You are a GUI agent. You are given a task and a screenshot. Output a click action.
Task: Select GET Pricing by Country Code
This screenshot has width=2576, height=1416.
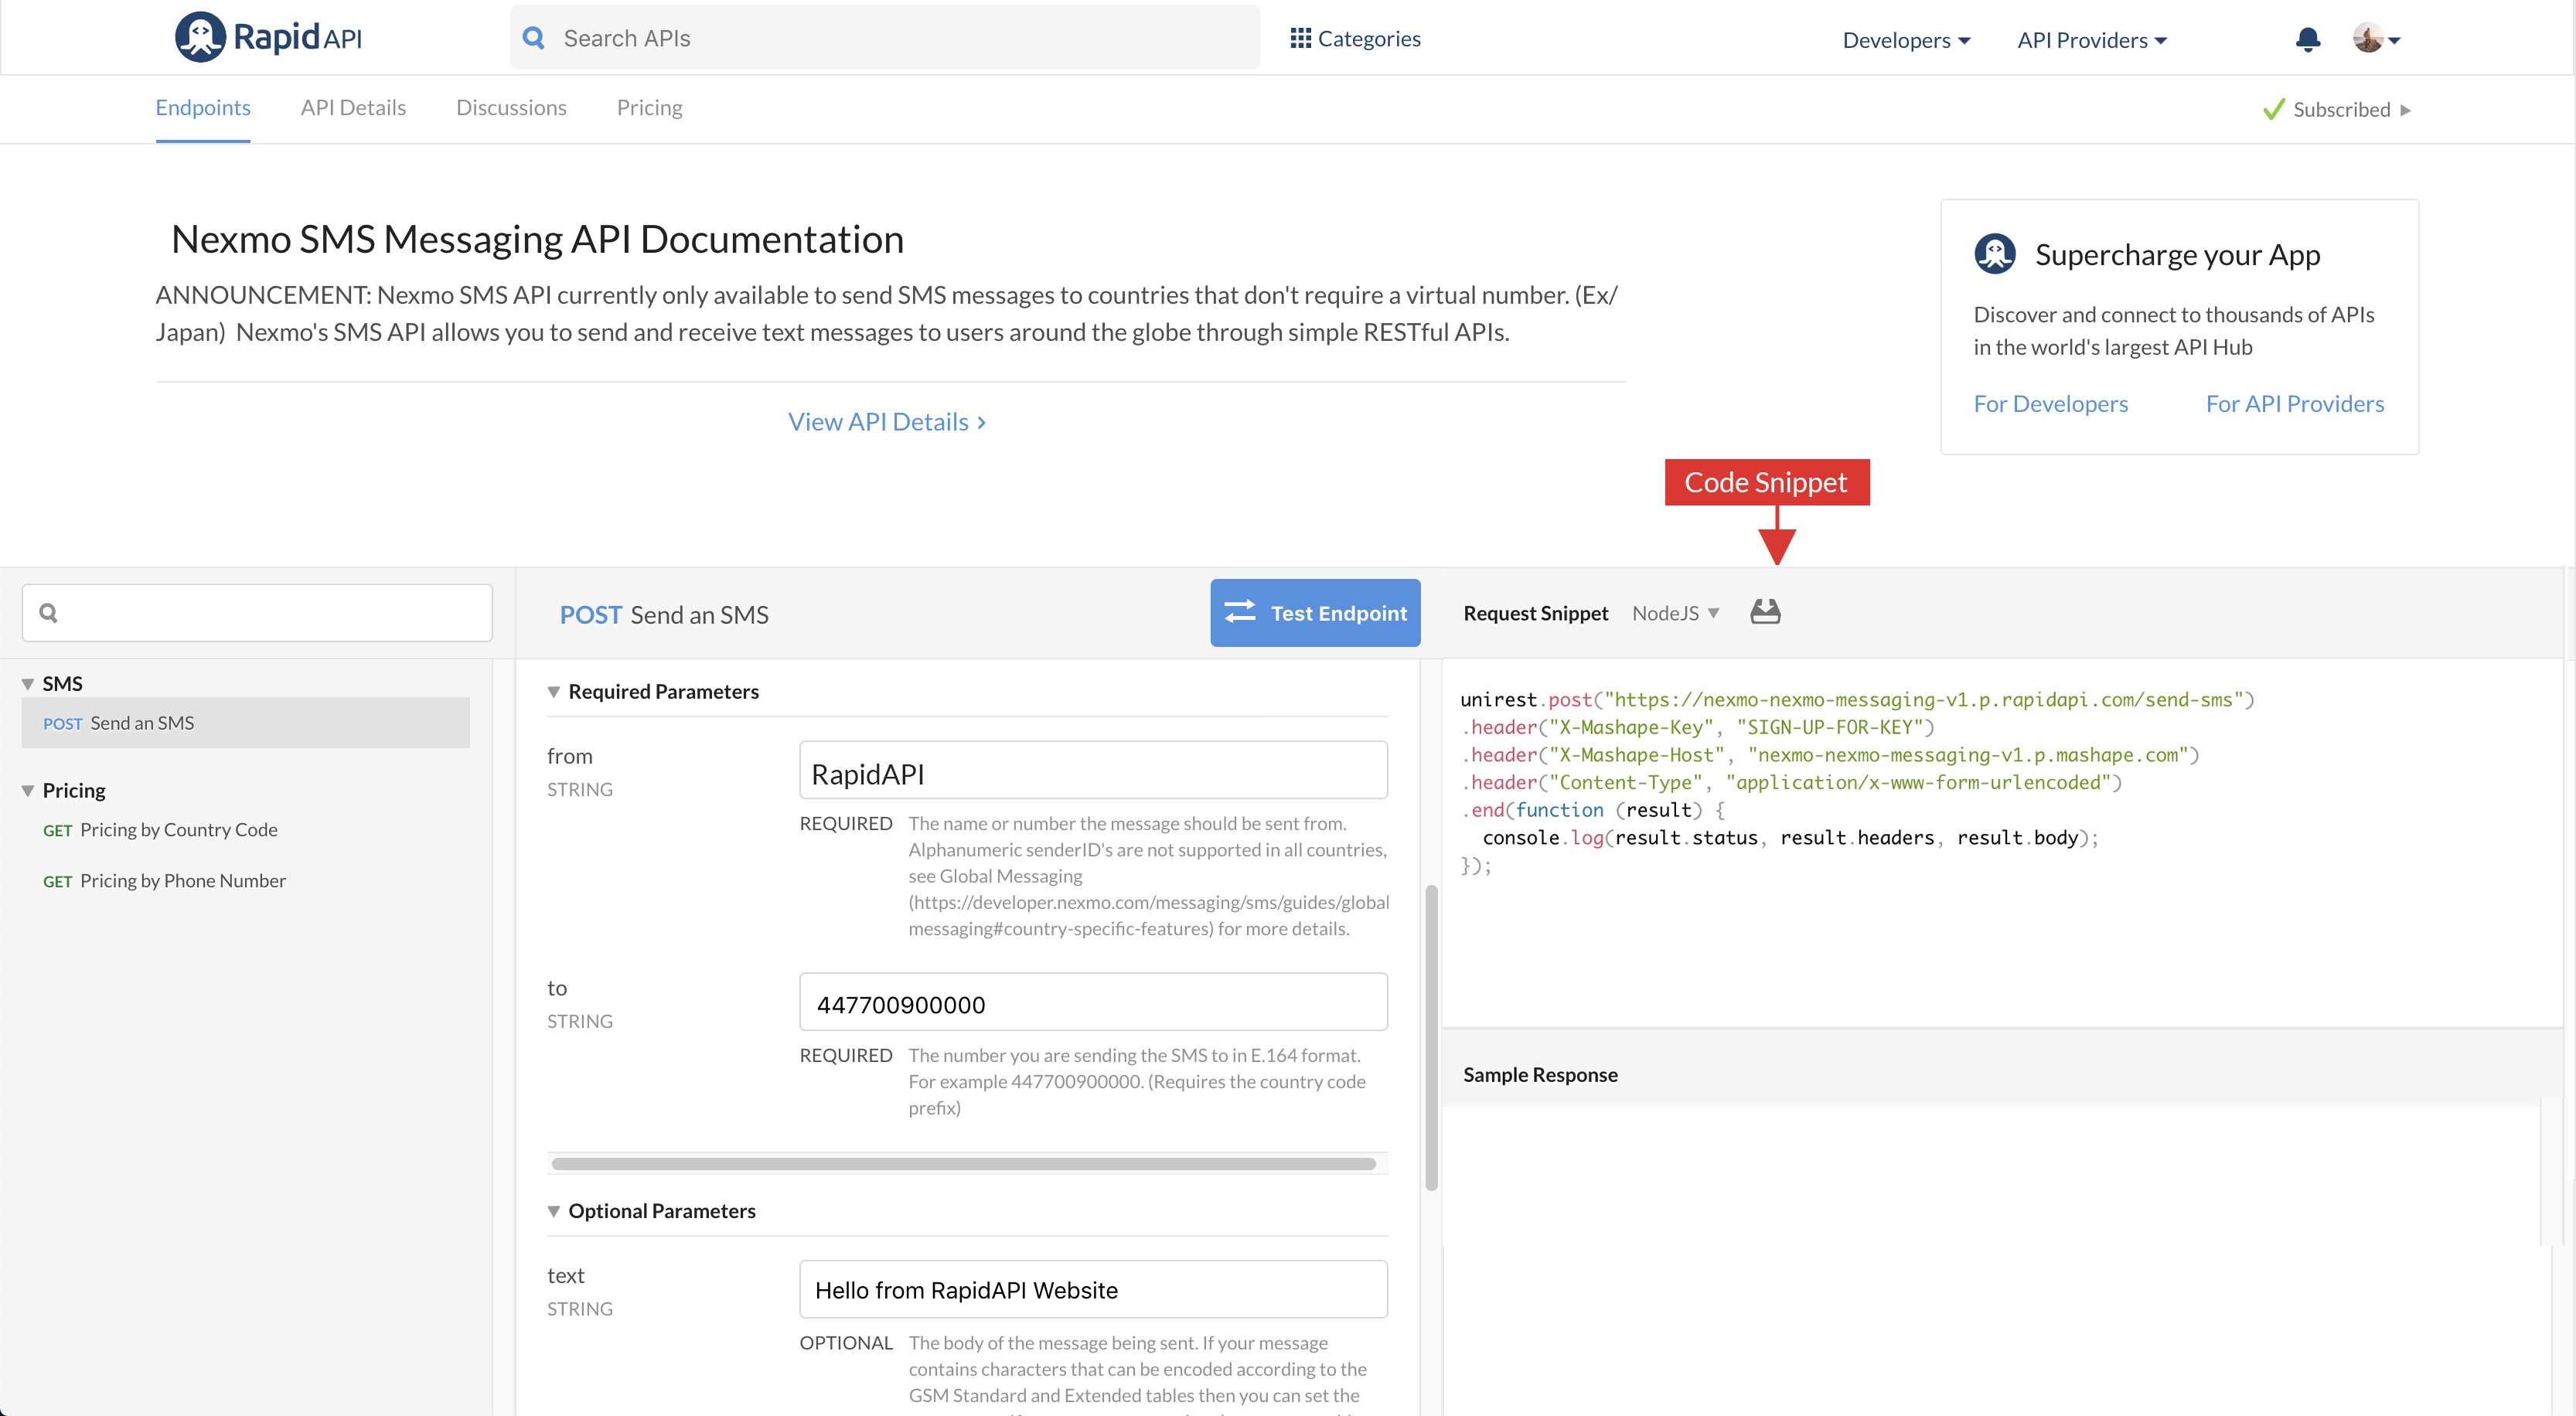pos(160,830)
